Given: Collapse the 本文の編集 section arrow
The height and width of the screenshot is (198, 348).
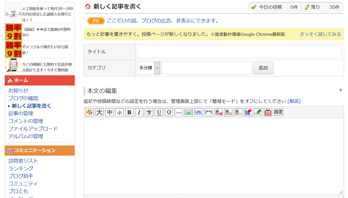Looking at the screenshot, I should [x=340, y=91].
